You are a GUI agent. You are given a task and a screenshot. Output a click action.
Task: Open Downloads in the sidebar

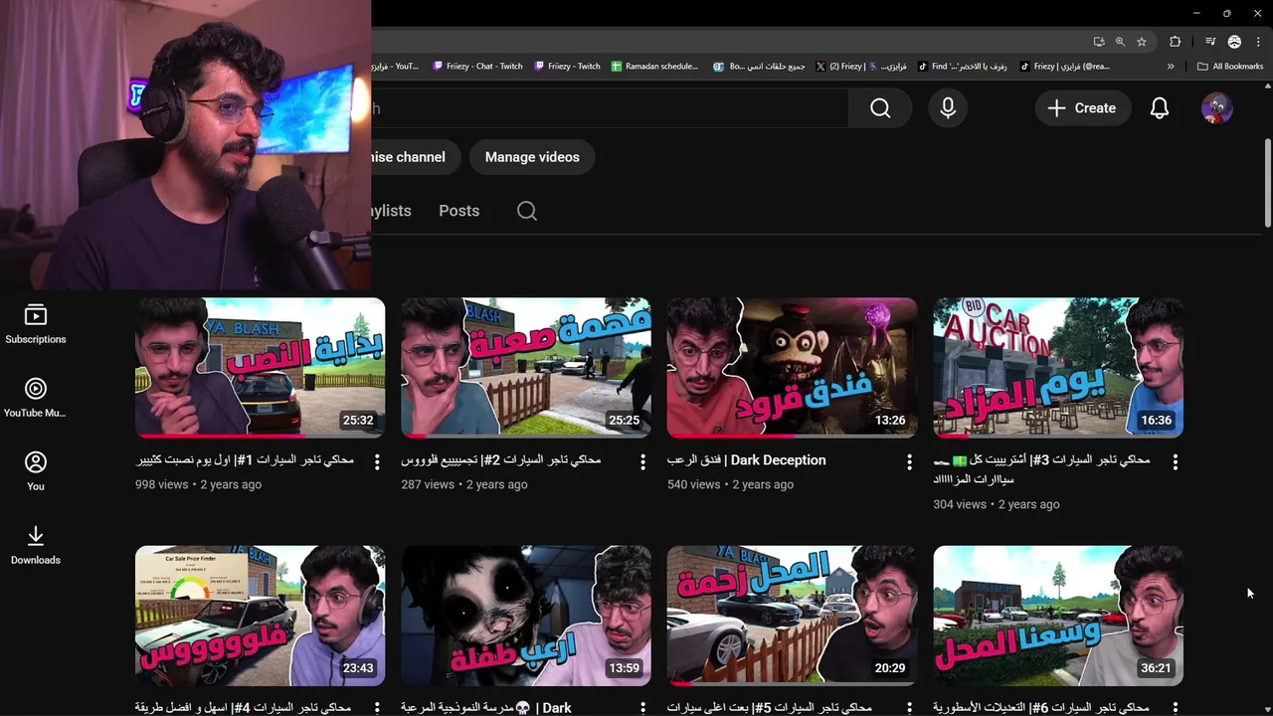pos(36,546)
